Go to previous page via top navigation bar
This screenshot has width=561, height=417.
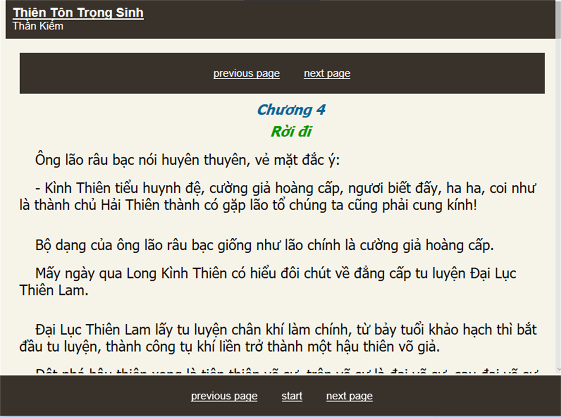pos(246,73)
